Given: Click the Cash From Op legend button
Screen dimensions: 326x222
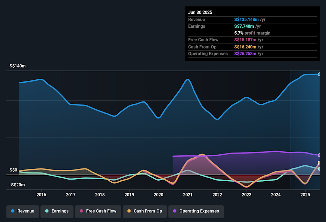Looking at the screenshot, I should [x=145, y=211].
